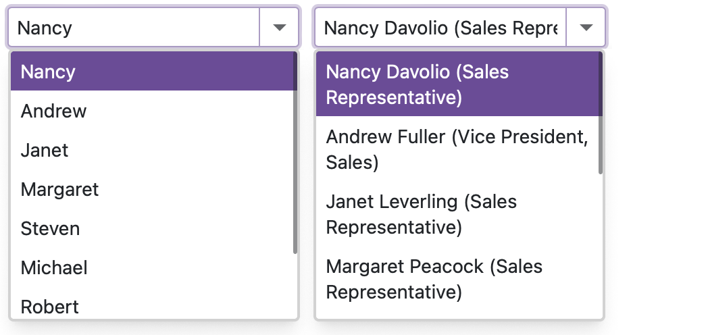The width and height of the screenshot is (708, 335).
Task: Select Nancy Davolio (Sales Representative) list item
Action: [457, 84]
